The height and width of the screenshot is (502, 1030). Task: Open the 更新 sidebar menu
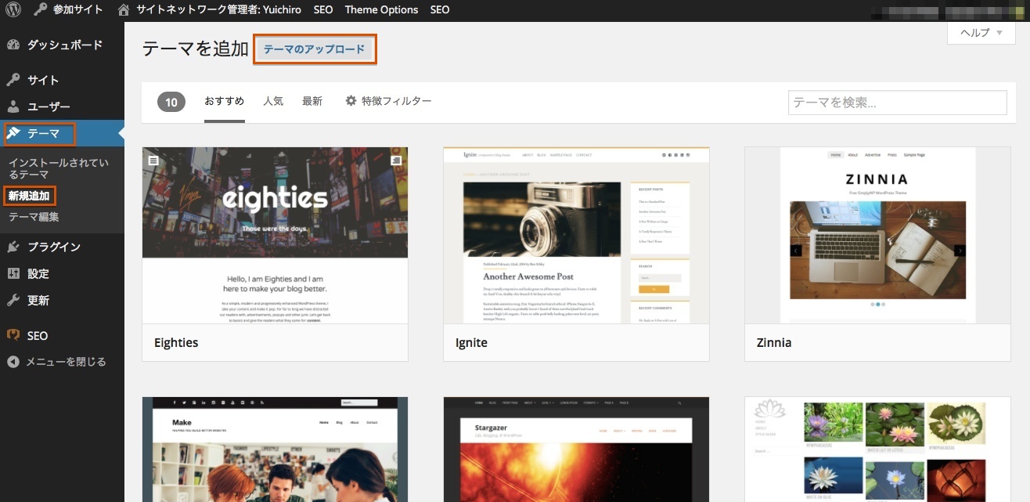click(38, 300)
